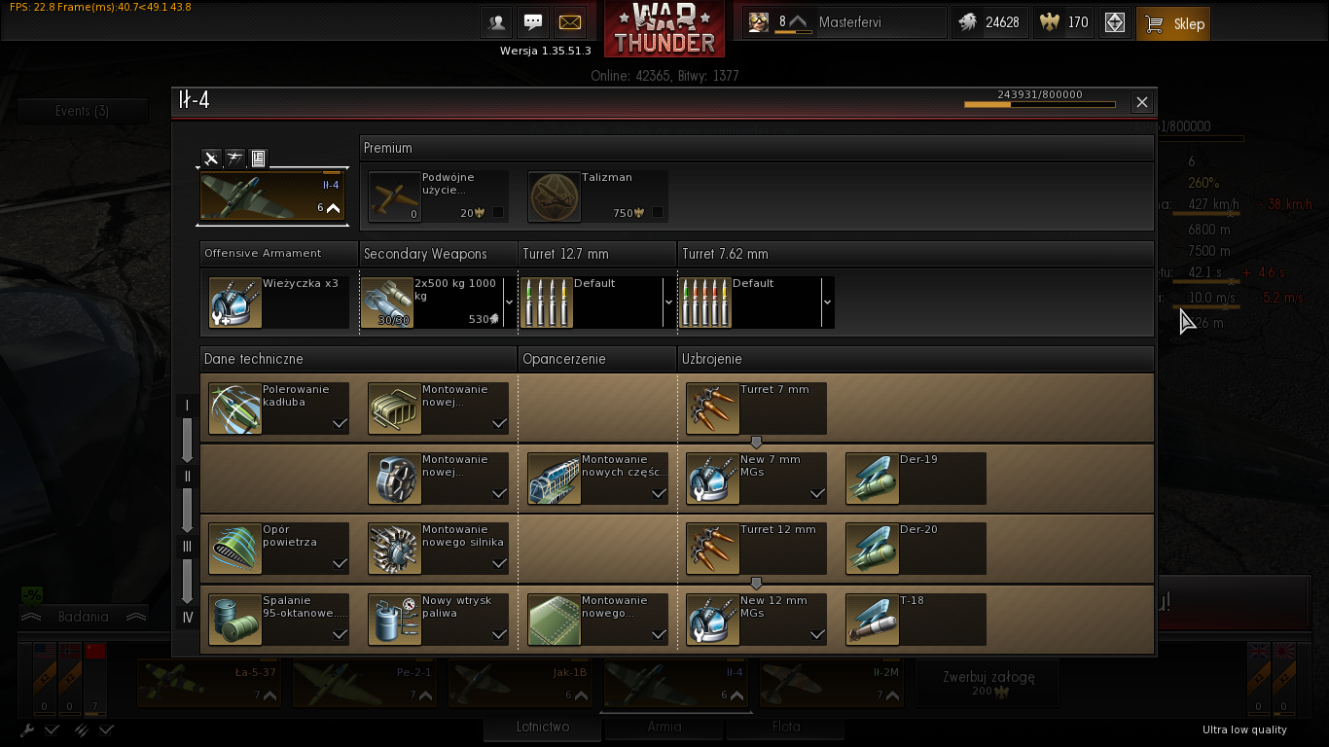Open the Sklep shop button

[1174, 23]
